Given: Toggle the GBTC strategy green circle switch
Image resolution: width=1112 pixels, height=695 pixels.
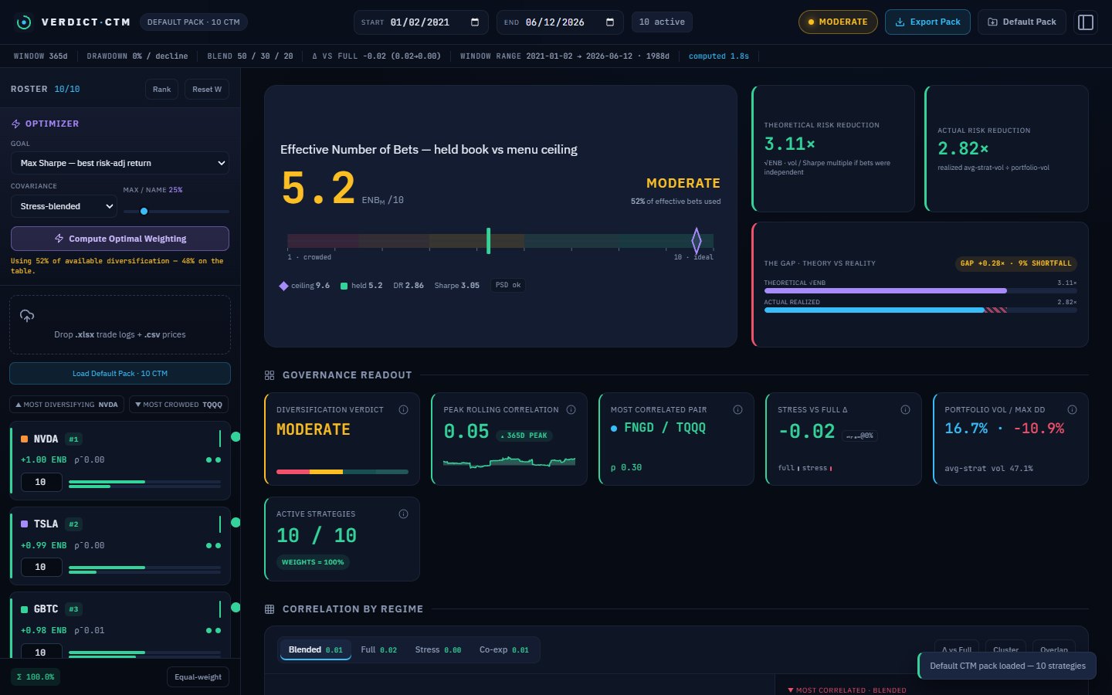Looking at the screenshot, I should pyautogui.click(x=236, y=608).
